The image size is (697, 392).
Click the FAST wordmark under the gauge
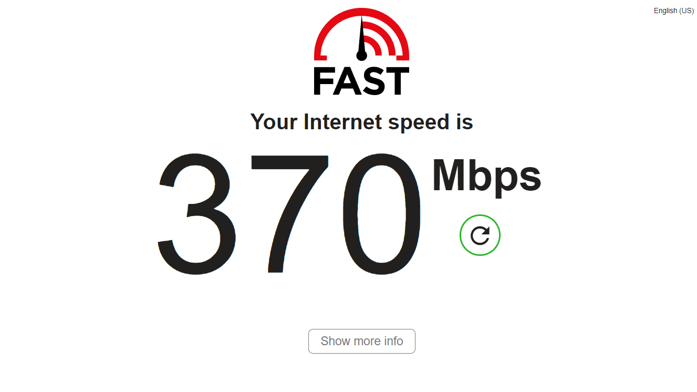[x=361, y=81]
